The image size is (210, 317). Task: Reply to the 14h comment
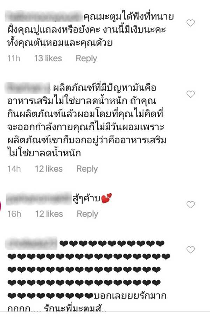[x=87, y=169]
